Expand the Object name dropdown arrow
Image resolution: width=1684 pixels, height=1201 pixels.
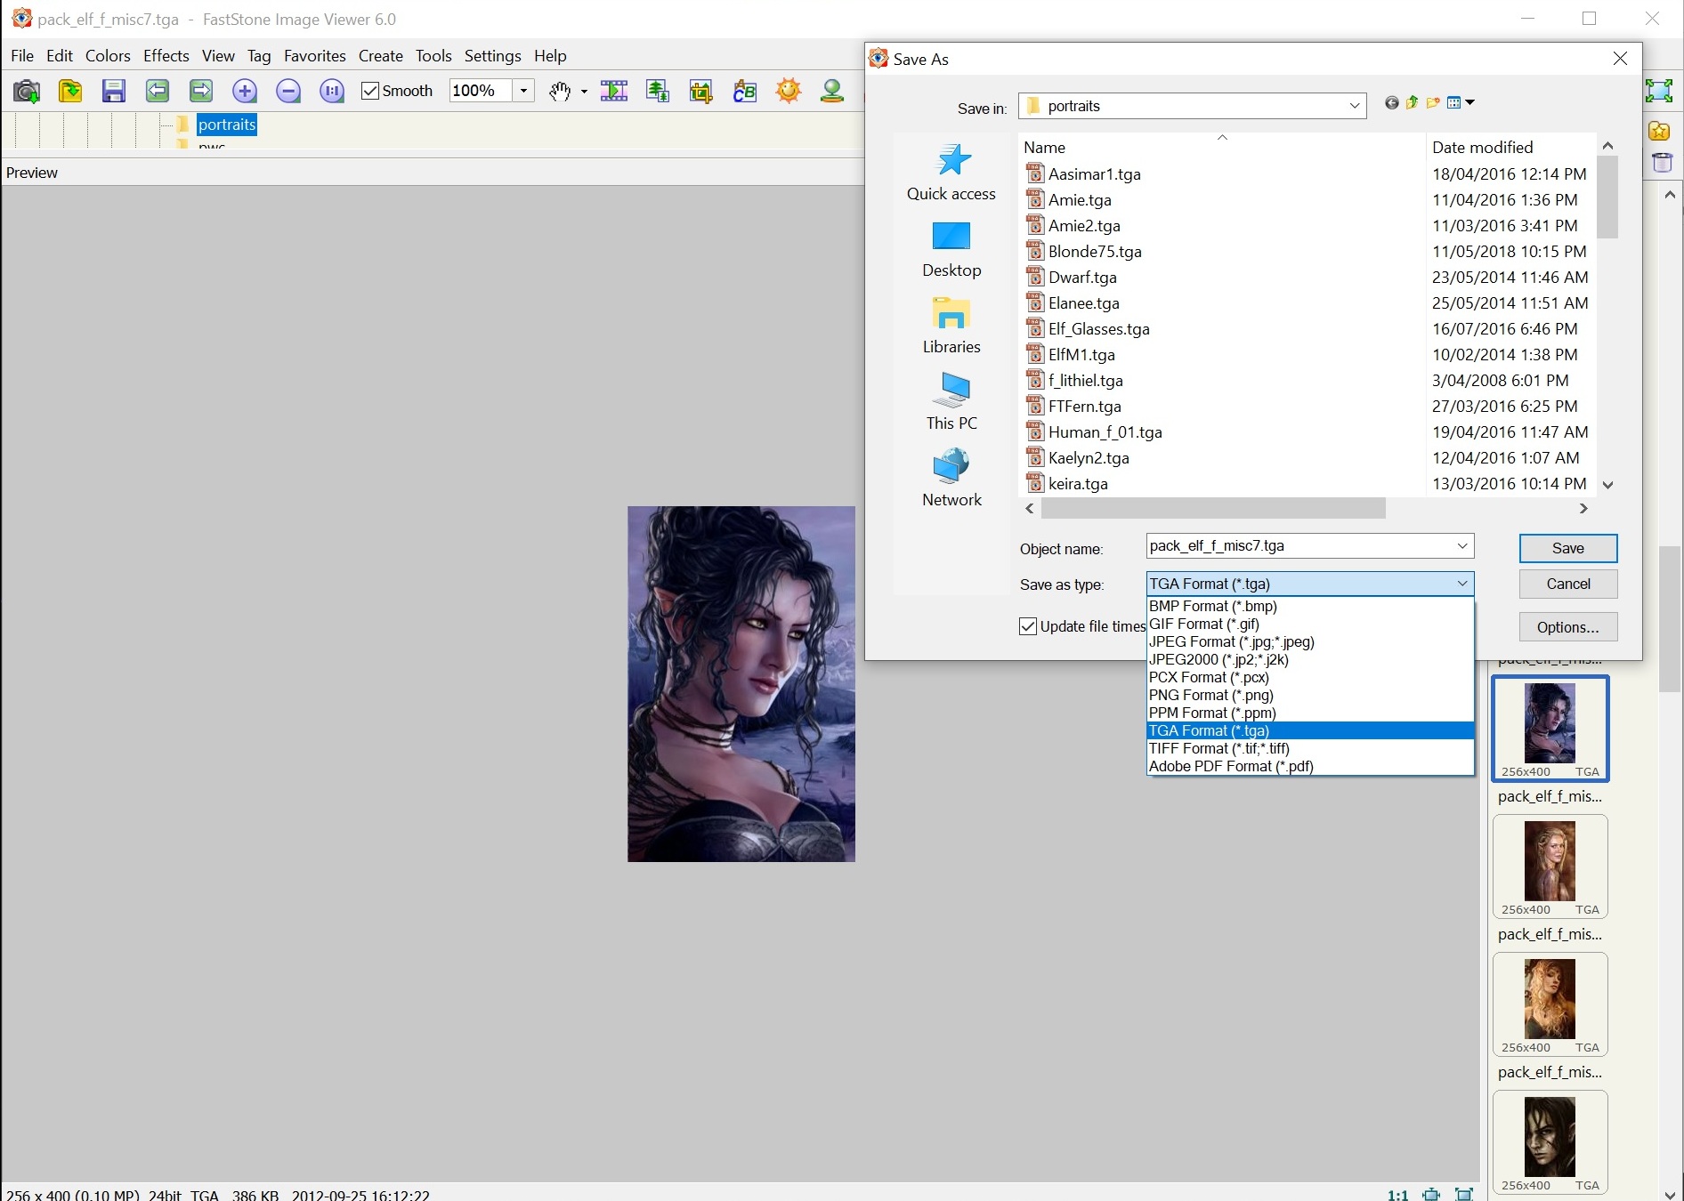(1461, 546)
